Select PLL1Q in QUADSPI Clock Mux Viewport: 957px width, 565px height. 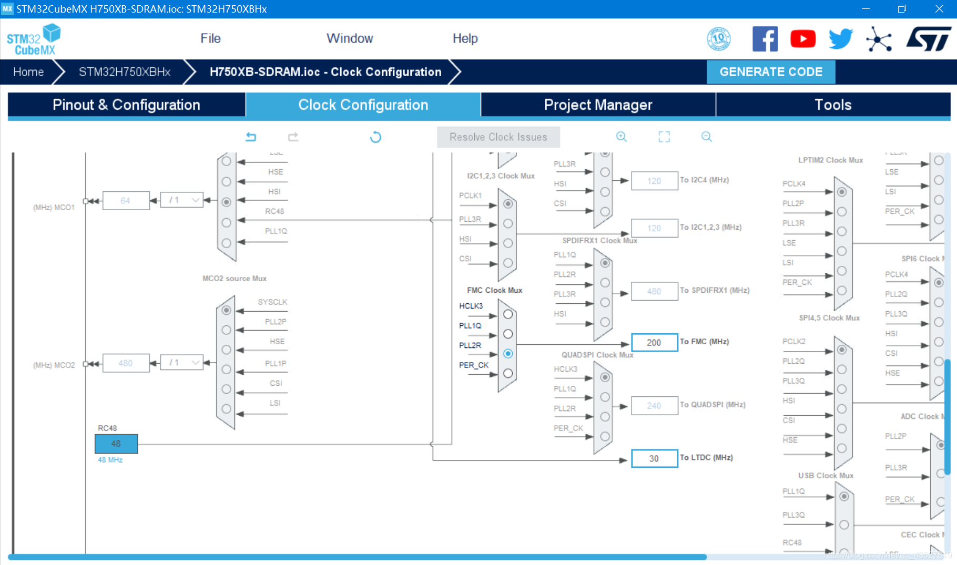click(x=605, y=397)
